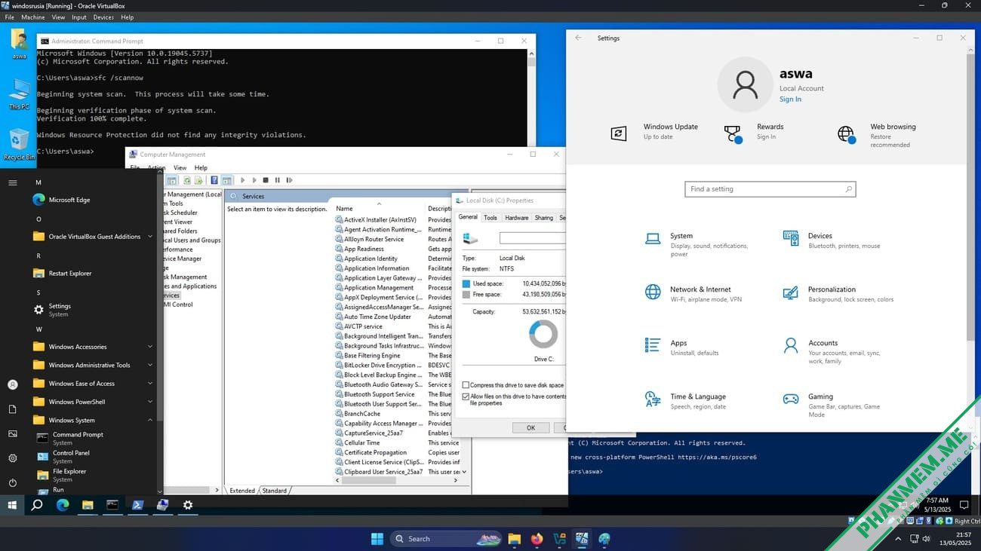Click the drive label field in Disk Properties
This screenshot has width=981, height=551.
(532, 238)
